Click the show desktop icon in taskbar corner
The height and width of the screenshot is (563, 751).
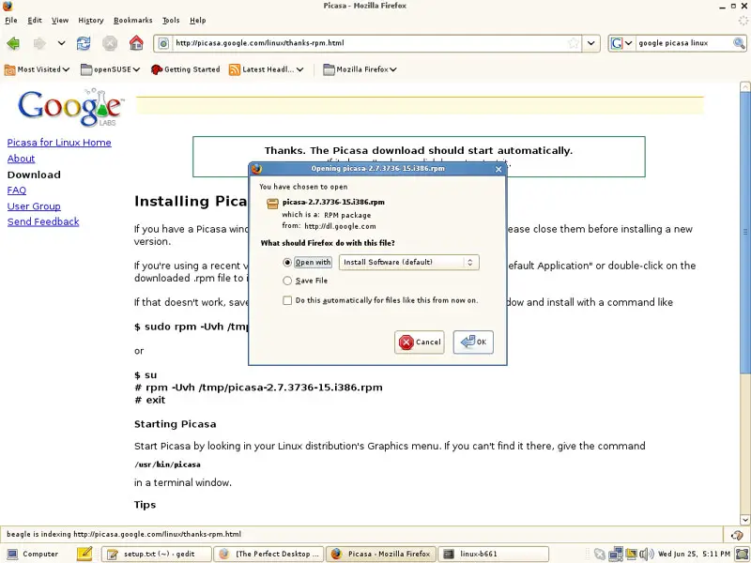pos(742,555)
